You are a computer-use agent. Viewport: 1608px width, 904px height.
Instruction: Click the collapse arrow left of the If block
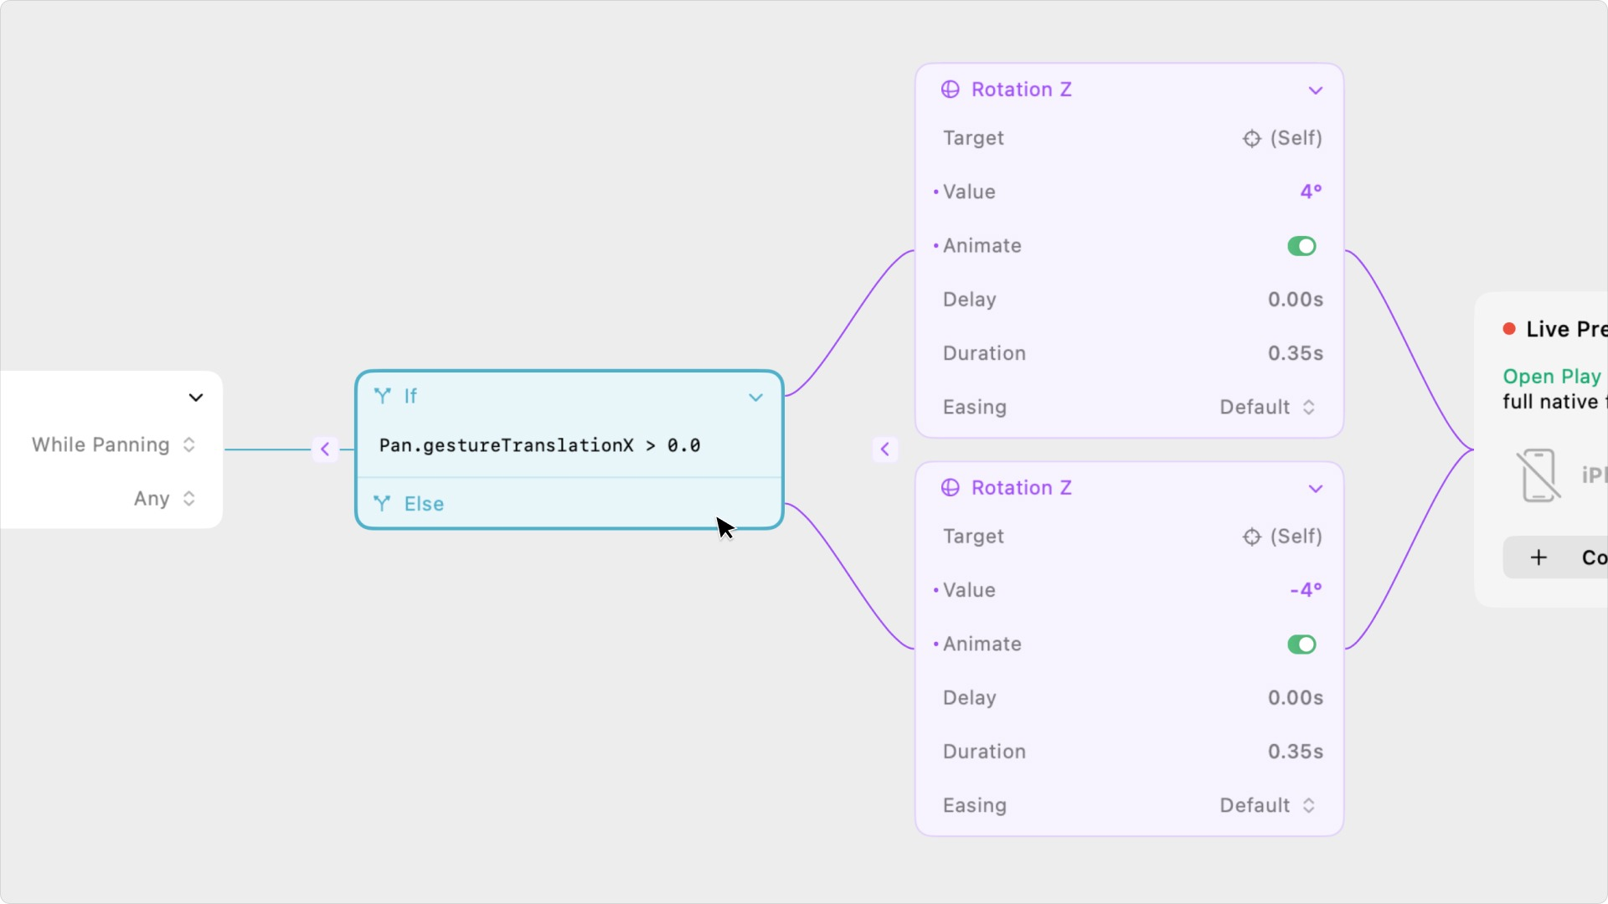pyautogui.click(x=325, y=449)
